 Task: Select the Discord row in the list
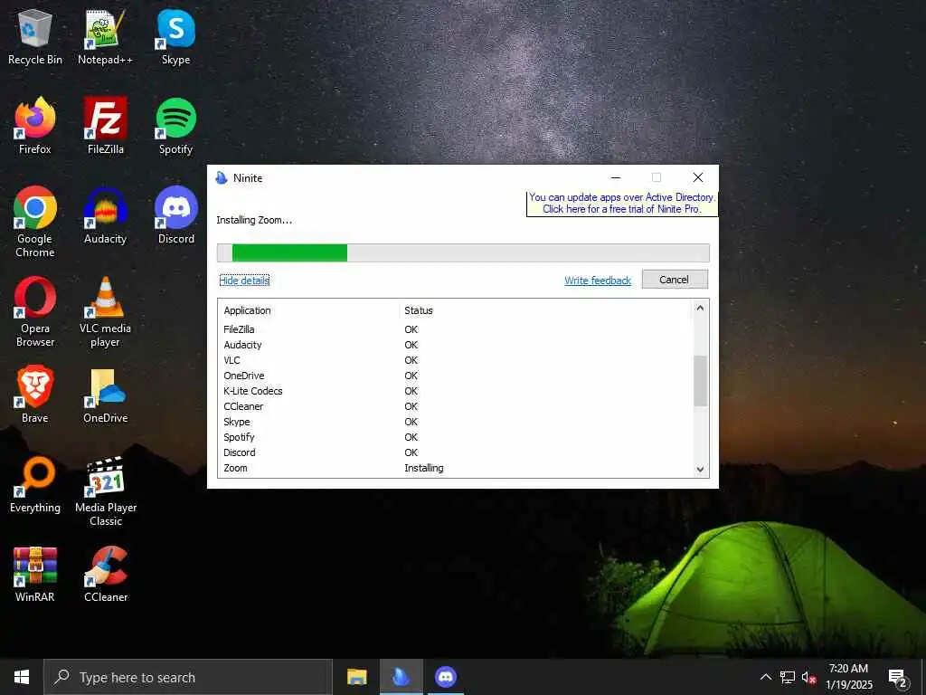pos(455,452)
